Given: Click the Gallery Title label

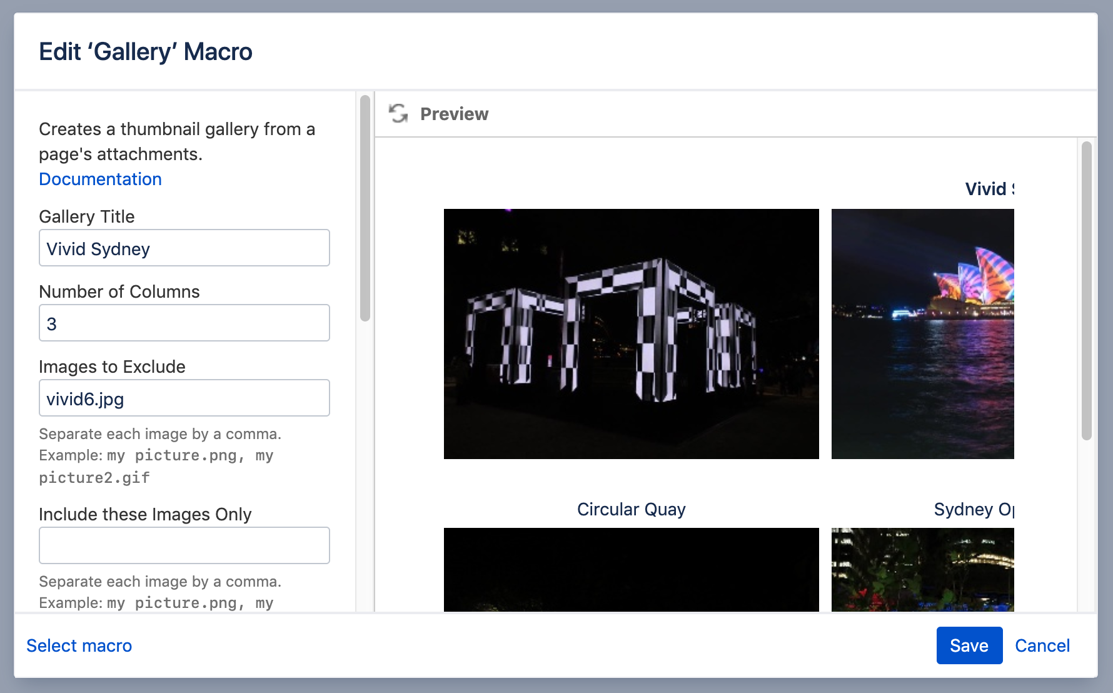Looking at the screenshot, I should pyautogui.click(x=87, y=216).
